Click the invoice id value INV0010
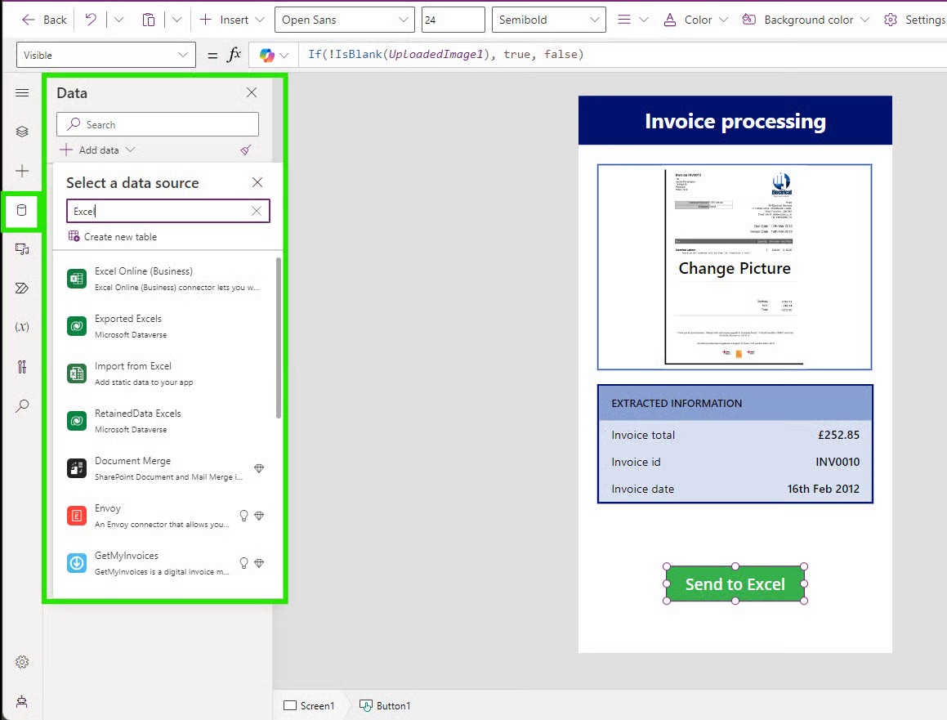Image resolution: width=947 pixels, height=720 pixels. pos(837,462)
